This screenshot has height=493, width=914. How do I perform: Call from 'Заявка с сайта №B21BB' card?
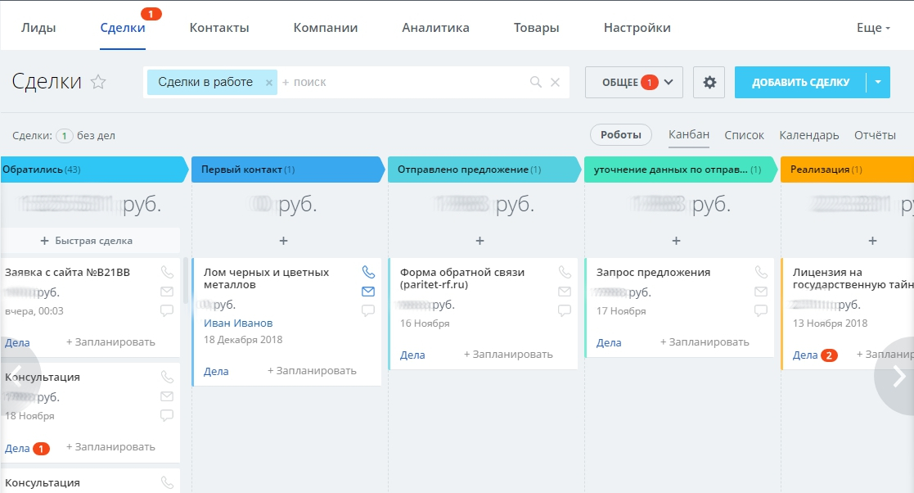point(167,272)
